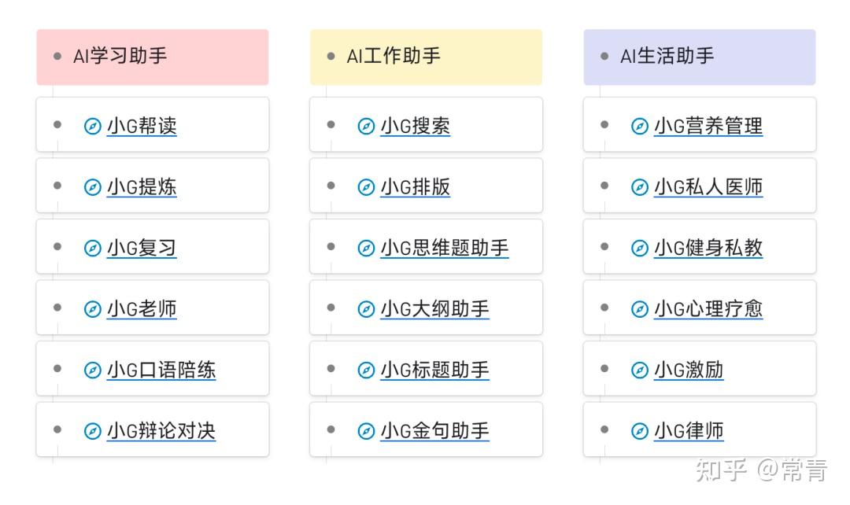Open the 小G辩论对决 link
The width and height of the screenshot is (850, 505).
click(x=161, y=431)
